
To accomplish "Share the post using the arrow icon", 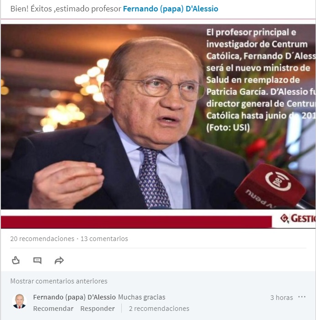I will [59, 261].
